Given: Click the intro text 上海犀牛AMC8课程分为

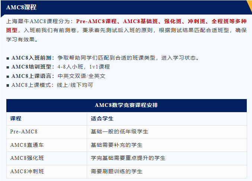Looking at the screenshot, I should [x=40, y=22].
